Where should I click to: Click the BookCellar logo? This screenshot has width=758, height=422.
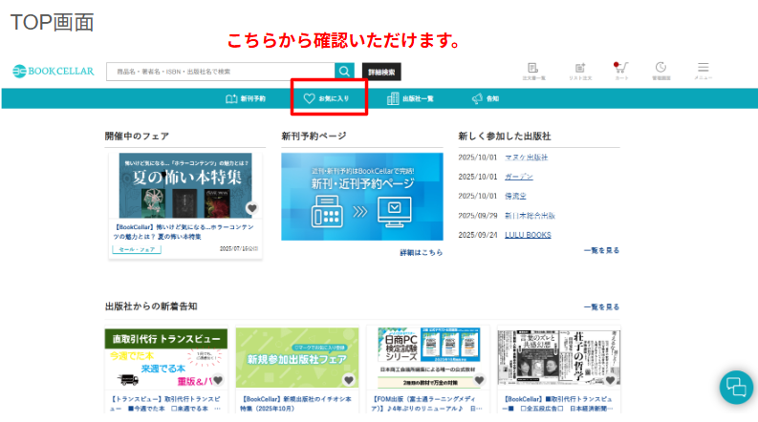point(54,71)
